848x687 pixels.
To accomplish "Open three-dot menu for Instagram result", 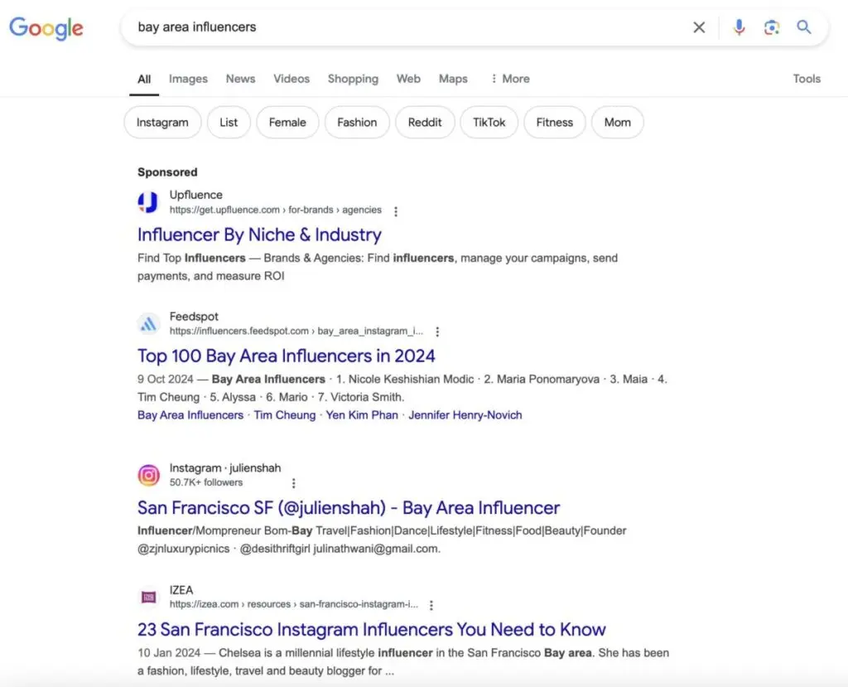I will click(293, 483).
